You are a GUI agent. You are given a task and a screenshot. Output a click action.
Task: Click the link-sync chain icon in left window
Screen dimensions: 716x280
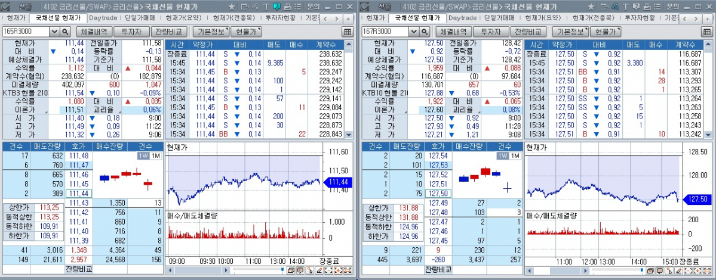(x=256, y=7)
